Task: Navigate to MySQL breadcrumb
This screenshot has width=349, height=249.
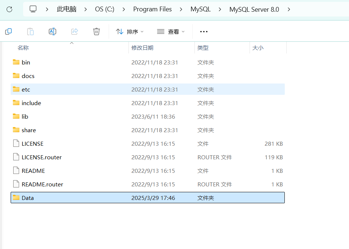Action: pos(200,9)
